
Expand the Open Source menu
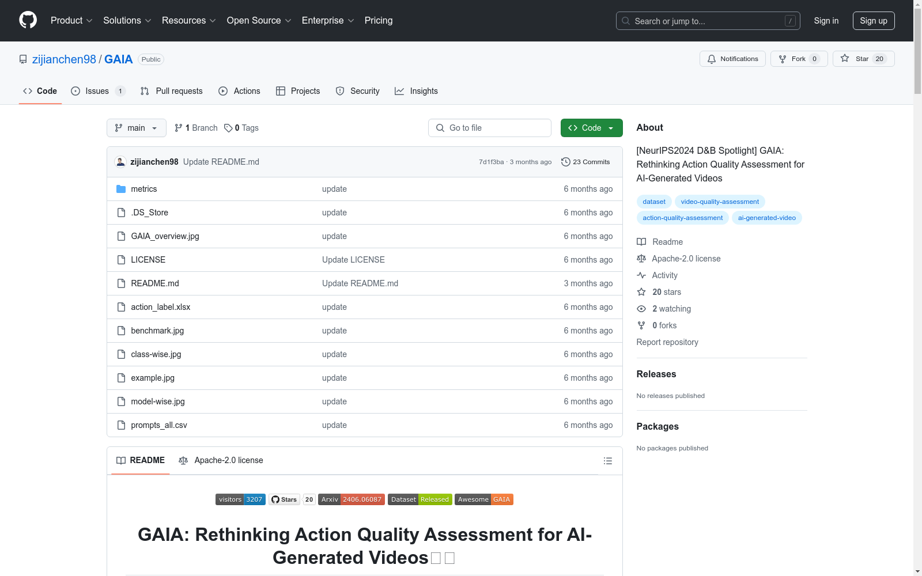pyautogui.click(x=259, y=20)
